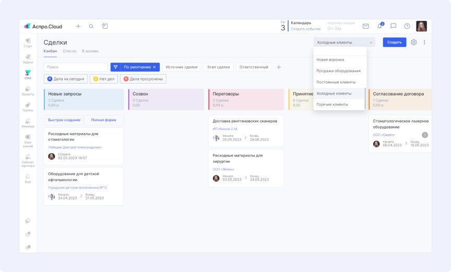451x272 pixels.
Task: Open Ещё menu in the sidebar
Action: 28,178
